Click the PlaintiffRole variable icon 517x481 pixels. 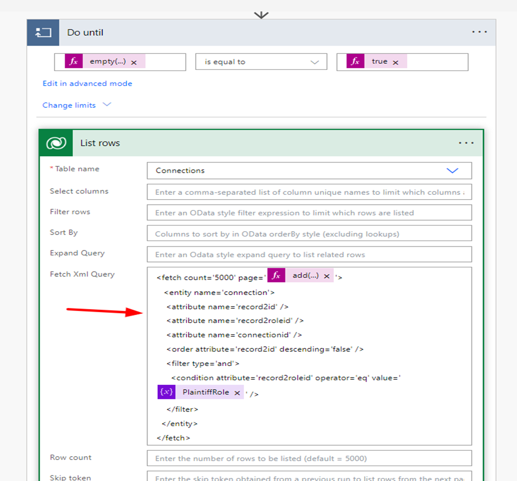166,392
